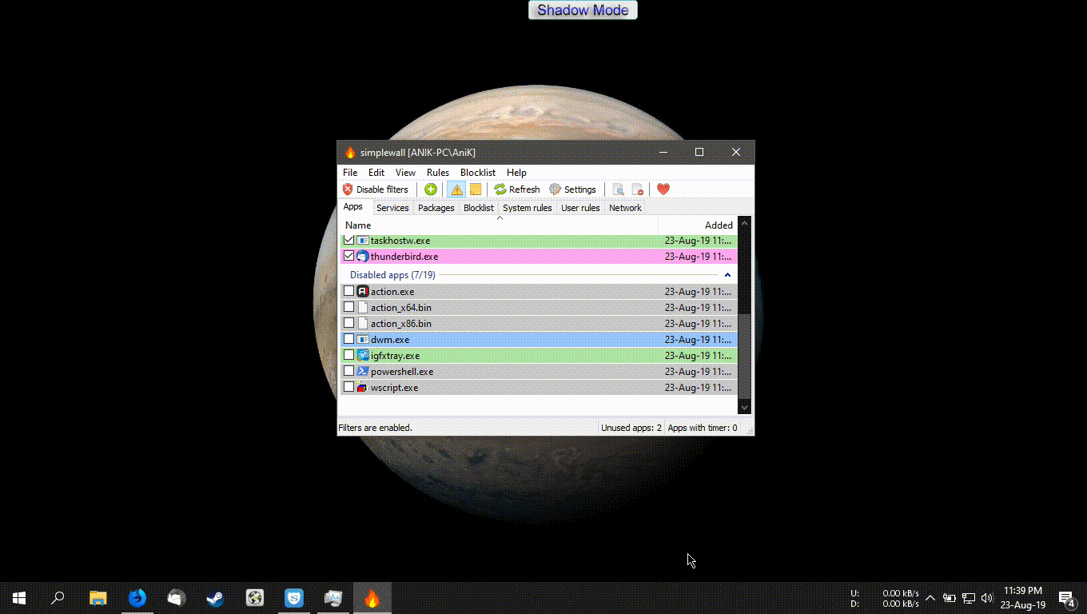Click the list scrollbar down arrow

[745, 407]
